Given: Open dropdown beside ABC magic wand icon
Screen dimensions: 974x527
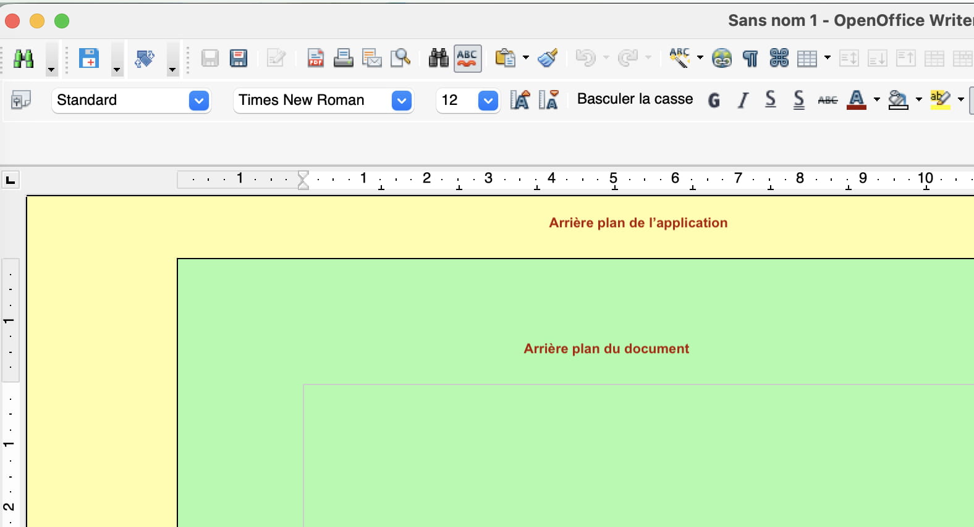Looking at the screenshot, I should [x=700, y=58].
